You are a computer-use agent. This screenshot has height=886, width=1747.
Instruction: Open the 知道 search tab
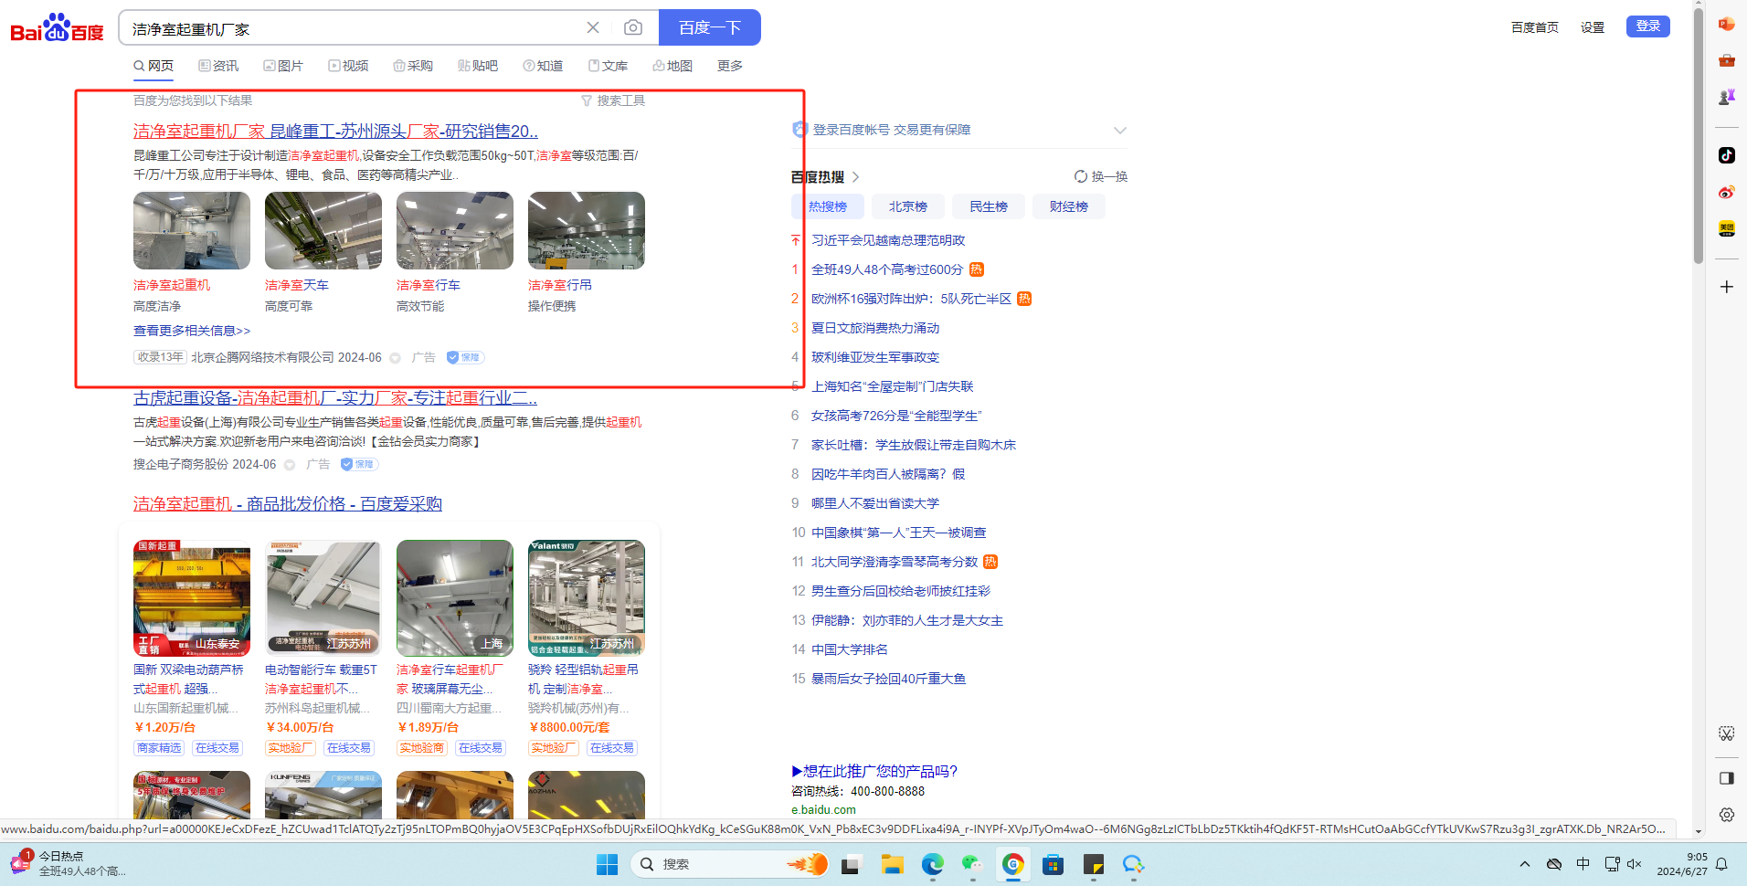543,66
